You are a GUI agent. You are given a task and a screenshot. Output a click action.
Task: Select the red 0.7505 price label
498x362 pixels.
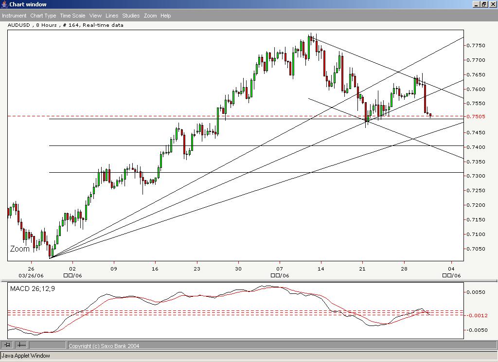(x=475, y=116)
